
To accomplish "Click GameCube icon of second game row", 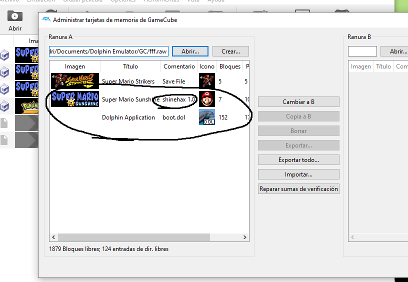I will point(4,72).
